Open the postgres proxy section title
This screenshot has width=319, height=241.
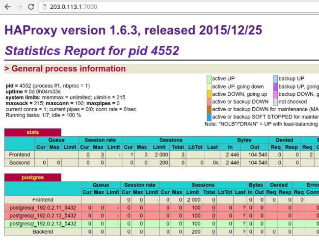(x=33, y=177)
